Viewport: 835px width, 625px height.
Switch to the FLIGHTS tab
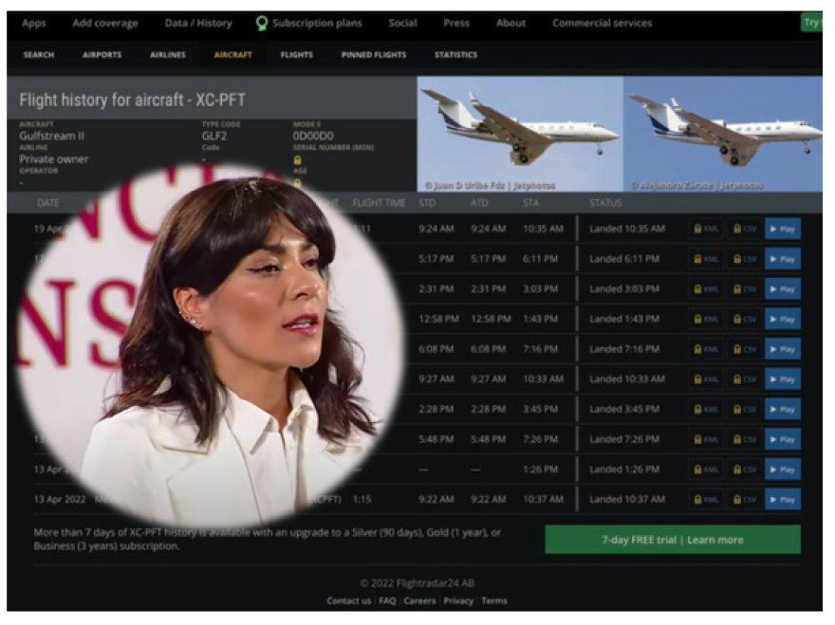point(296,55)
